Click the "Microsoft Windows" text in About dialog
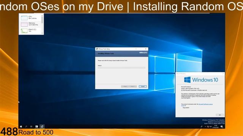The image size is (243, 136). click(x=186, y=87)
